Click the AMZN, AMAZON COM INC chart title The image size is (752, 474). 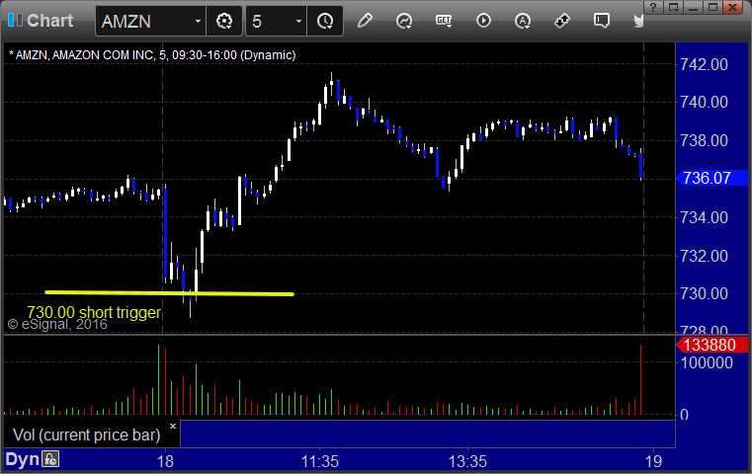point(152,55)
